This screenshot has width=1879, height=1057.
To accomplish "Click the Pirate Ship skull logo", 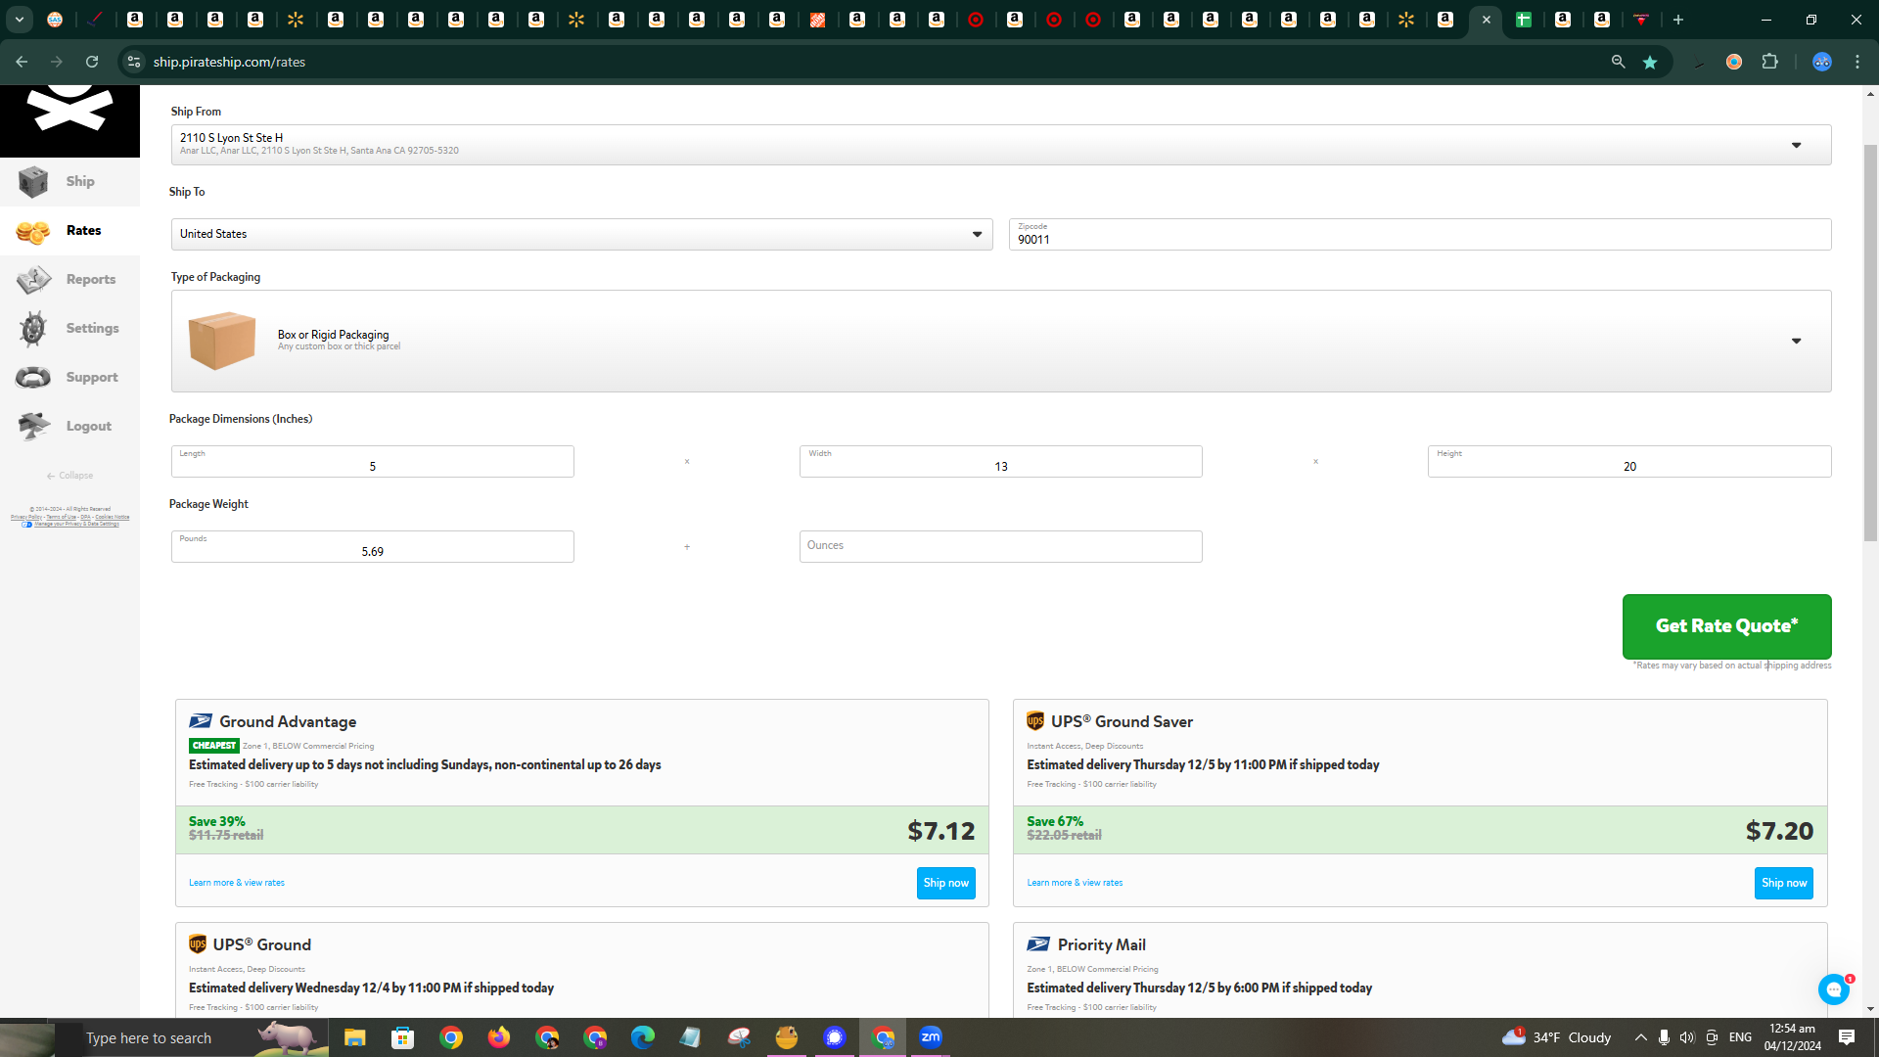I will click(x=69, y=109).
